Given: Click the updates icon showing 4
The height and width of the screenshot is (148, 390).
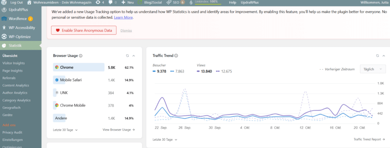Looking at the screenshot, I should (x=98, y=3).
